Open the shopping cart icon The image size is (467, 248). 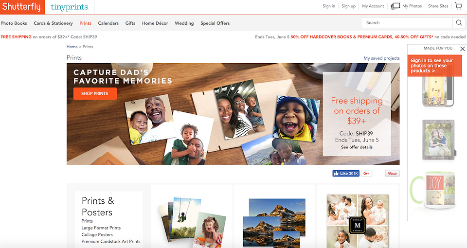pyautogui.click(x=459, y=6)
